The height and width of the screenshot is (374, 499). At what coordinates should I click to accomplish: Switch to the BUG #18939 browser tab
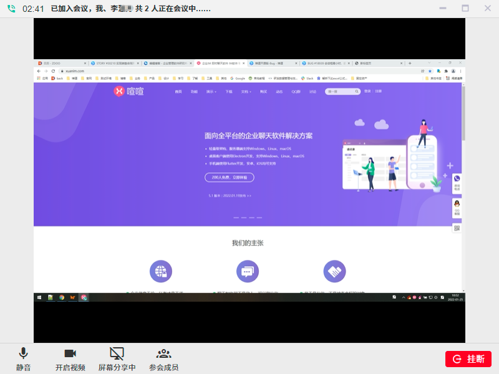pyautogui.click(x=326, y=64)
